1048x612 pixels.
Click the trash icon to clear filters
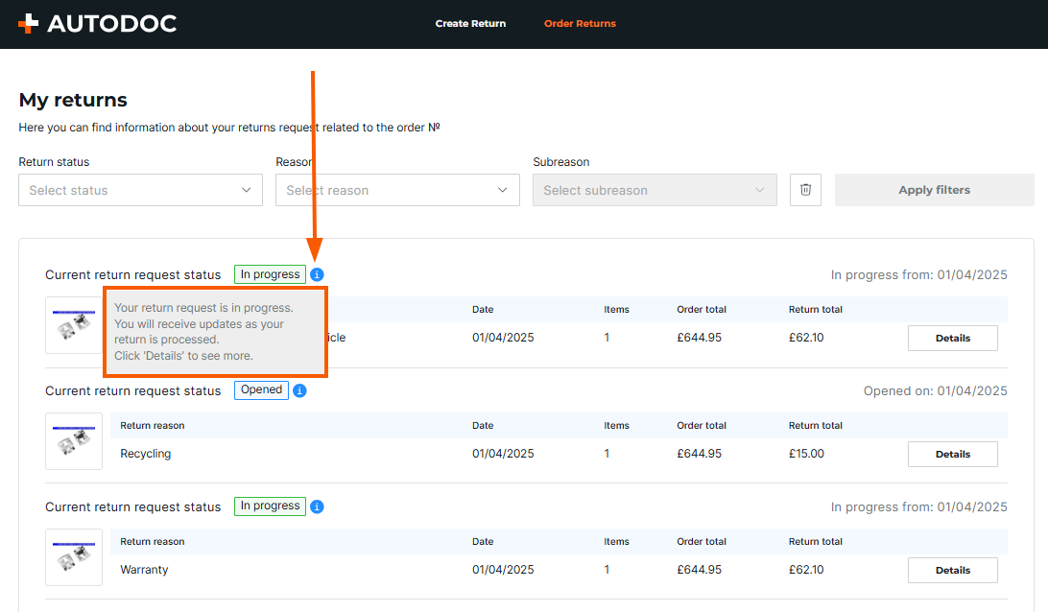pyautogui.click(x=805, y=190)
